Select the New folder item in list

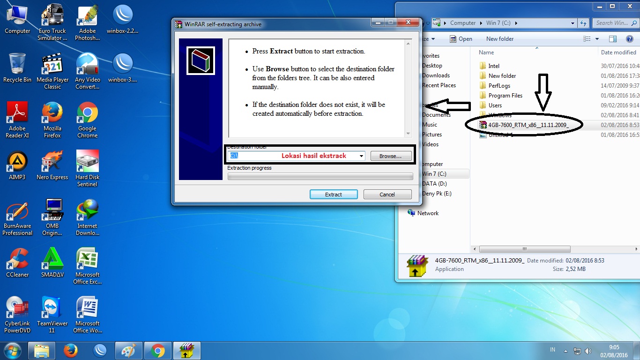tap(502, 76)
